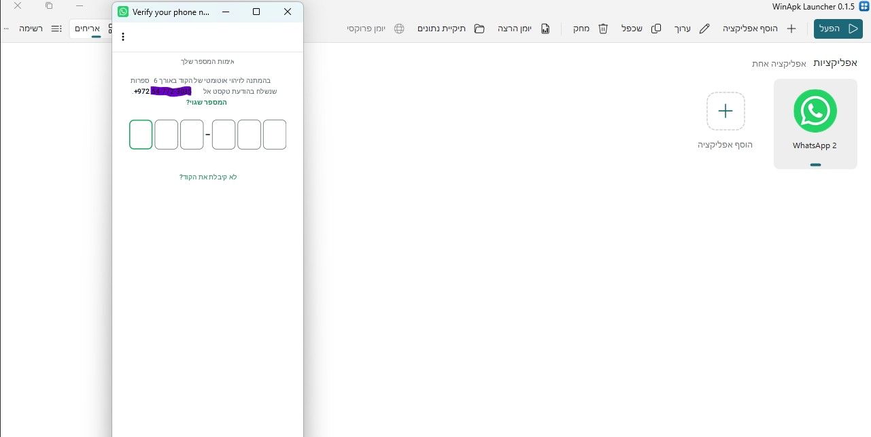Click the code digit box just before the dash
Viewport: 871px width, 437px height.
[x=192, y=135]
